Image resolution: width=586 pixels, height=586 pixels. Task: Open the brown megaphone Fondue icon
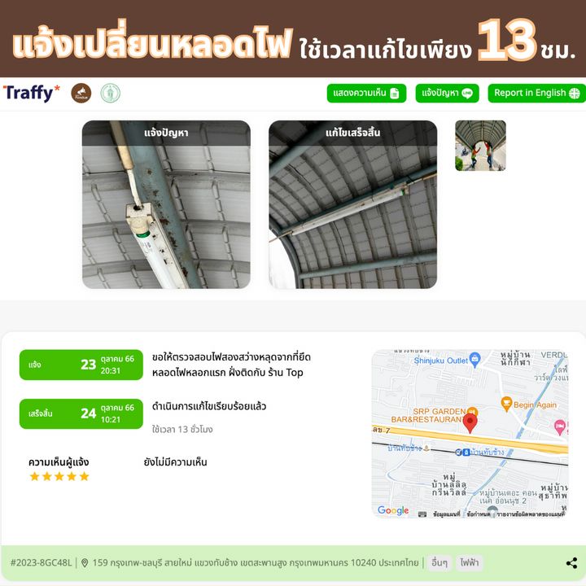pyautogui.click(x=81, y=94)
